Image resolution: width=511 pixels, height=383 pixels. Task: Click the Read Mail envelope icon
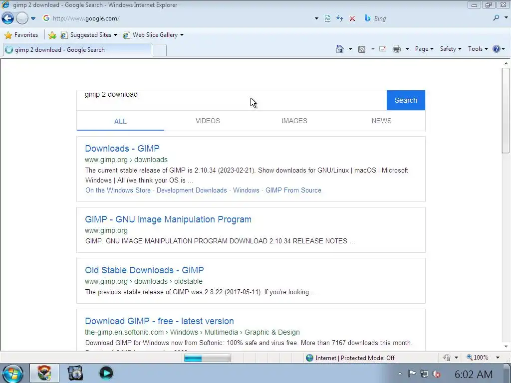pyautogui.click(x=383, y=49)
